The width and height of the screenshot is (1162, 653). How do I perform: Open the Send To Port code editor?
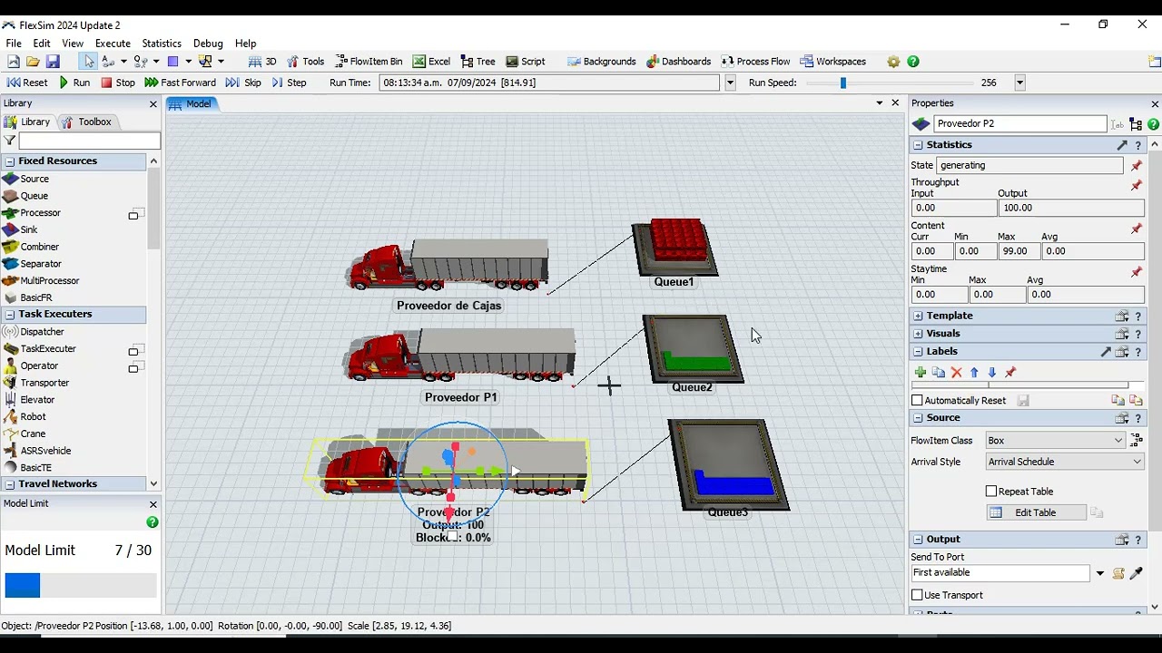[x=1118, y=573]
